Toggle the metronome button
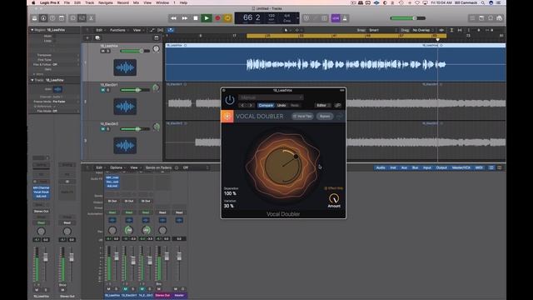This screenshot has height=300, width=533. coord(345,18)
